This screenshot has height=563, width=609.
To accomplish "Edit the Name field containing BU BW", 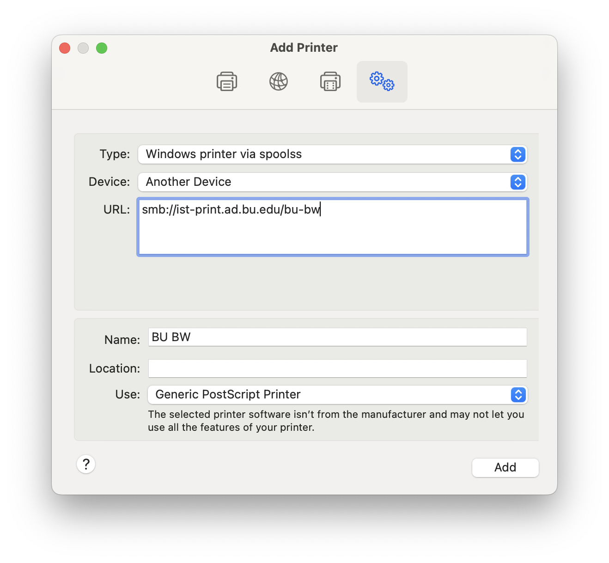I will click(337, 337).
